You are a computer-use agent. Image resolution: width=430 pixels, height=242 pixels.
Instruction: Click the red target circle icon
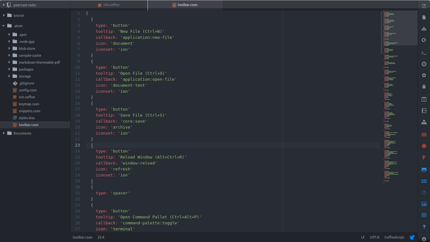tap(424, 146)
